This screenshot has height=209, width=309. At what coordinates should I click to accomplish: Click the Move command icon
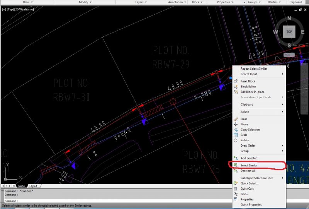tap(236, 124)
